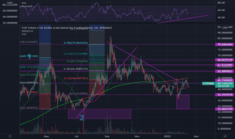235x139 pixels.
Task: Select the MAsCrss indicator legend
Action: 27,31
